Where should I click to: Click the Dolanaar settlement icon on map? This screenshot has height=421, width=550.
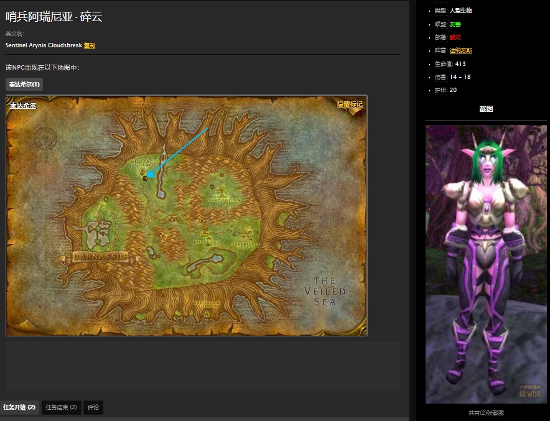point(205,234)
